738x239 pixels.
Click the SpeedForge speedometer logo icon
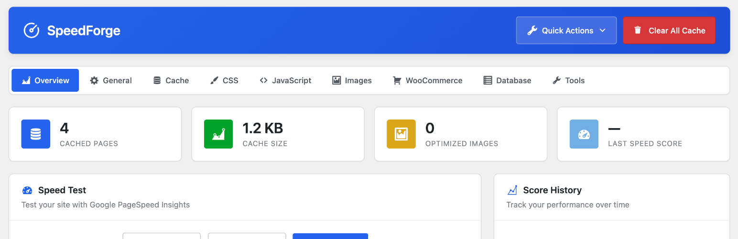coord(32,31)
